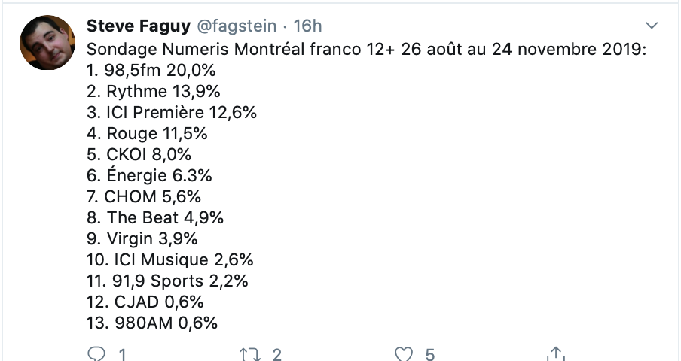Open Steve Faguy's profile picture
681x361 pixels.
pos(47,42)
